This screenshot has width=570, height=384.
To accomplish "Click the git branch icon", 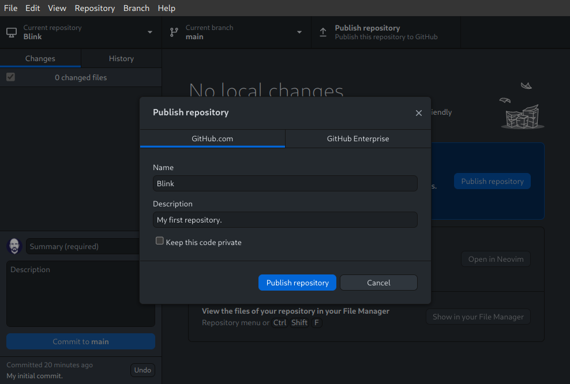I will pos(174,32).
